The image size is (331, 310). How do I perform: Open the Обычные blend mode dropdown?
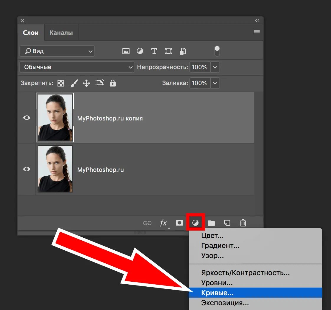pyautogui.click(x=77, y=67)
